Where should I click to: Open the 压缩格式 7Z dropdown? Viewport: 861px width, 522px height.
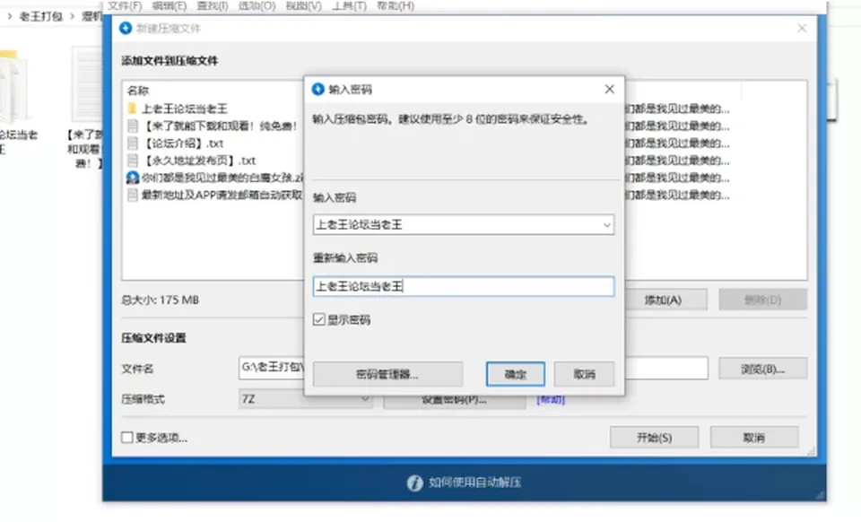(306, 399)
